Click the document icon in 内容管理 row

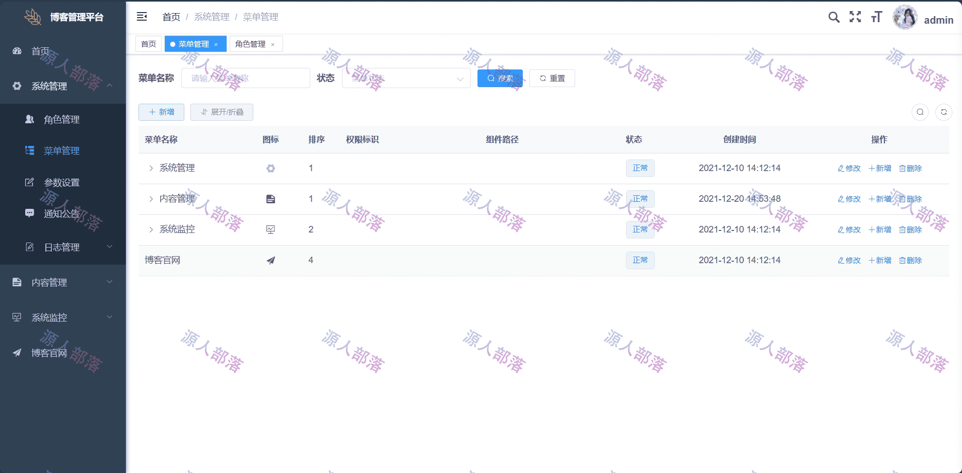click(x=270, y=199)
